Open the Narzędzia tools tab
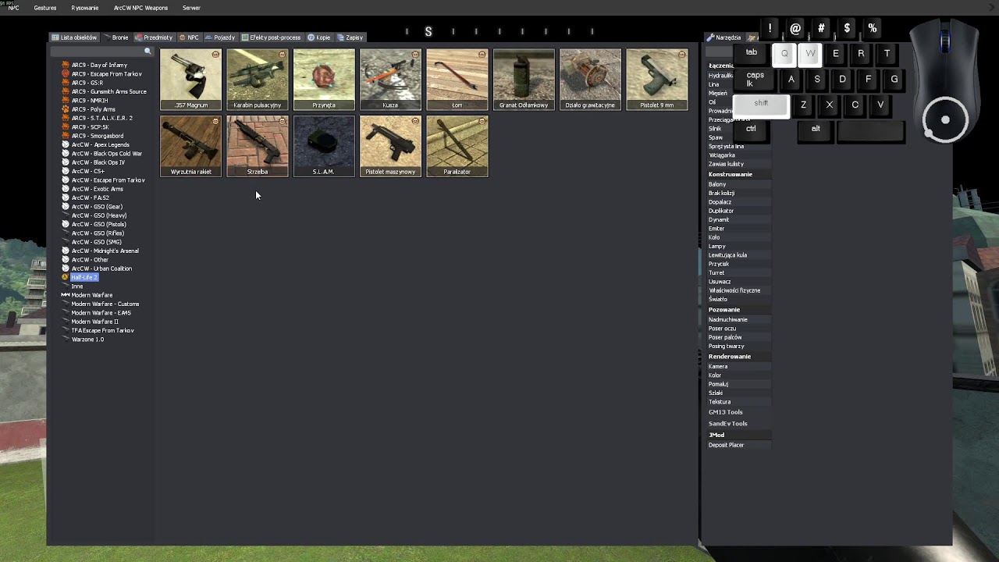This screenshot has width=999, height=562. pyautogui.click(x=724, y=37)
